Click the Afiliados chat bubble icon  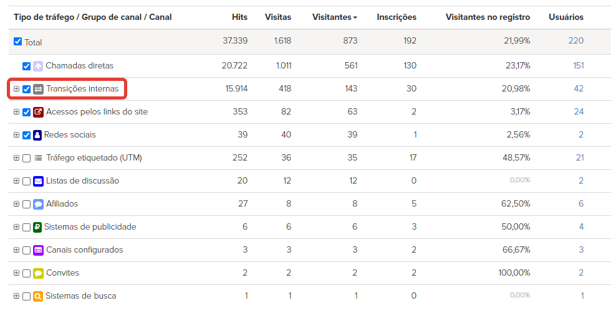click(38, 204)
